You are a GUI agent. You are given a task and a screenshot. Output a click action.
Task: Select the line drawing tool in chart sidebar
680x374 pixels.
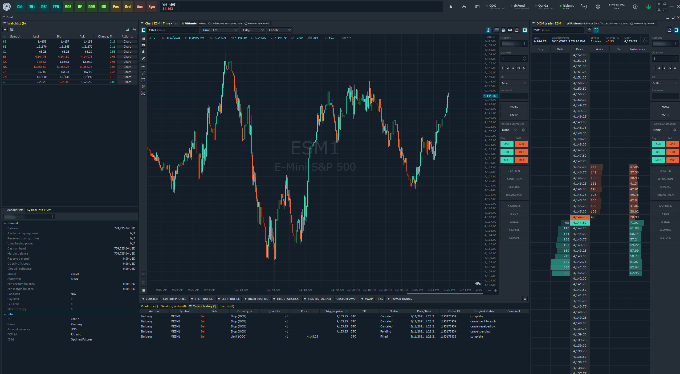click(x=143, y=73)
